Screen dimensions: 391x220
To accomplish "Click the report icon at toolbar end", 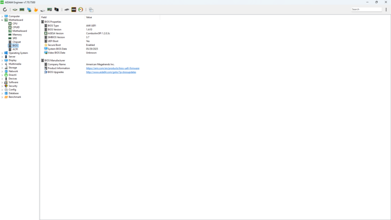I will tap(91, 9).
